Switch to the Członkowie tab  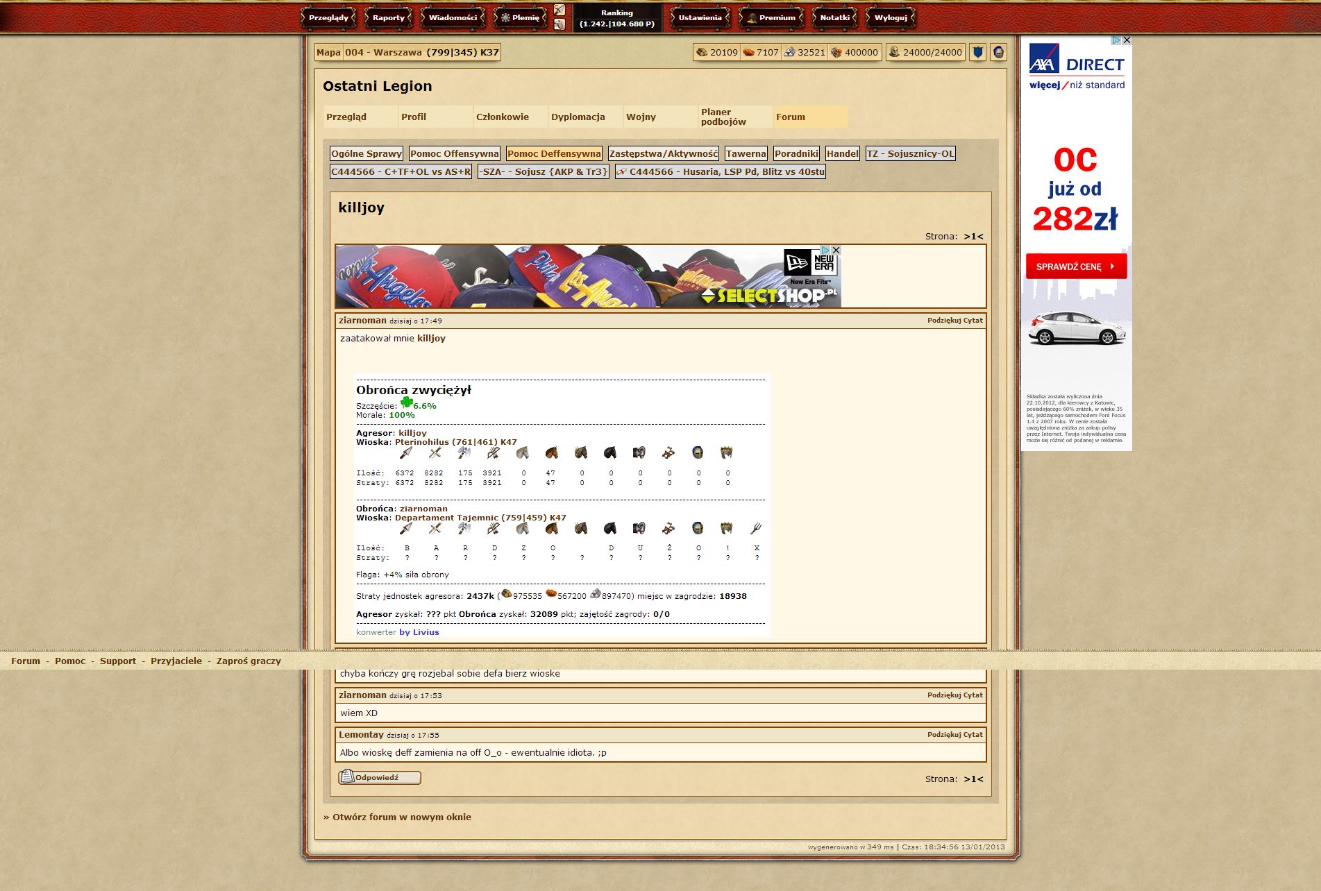503,117
